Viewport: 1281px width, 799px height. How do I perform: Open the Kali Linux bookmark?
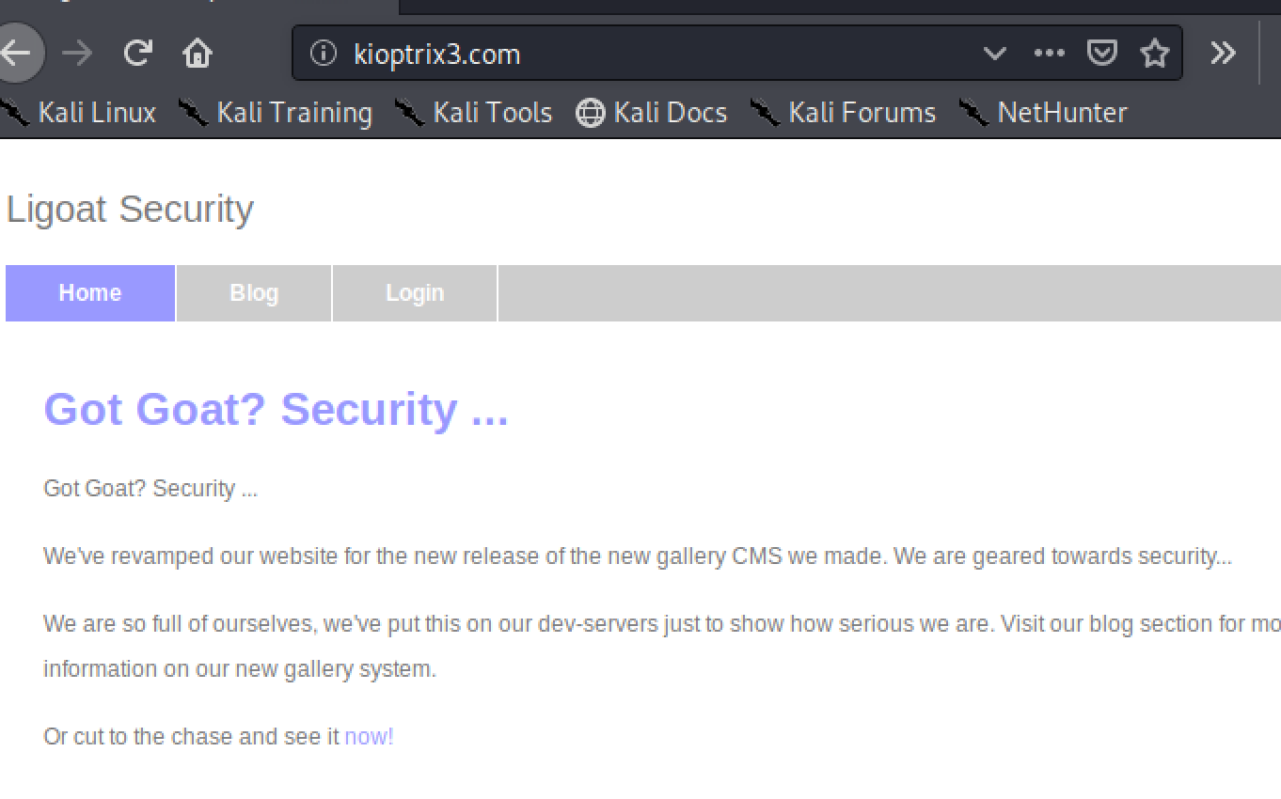click(79, 113)
